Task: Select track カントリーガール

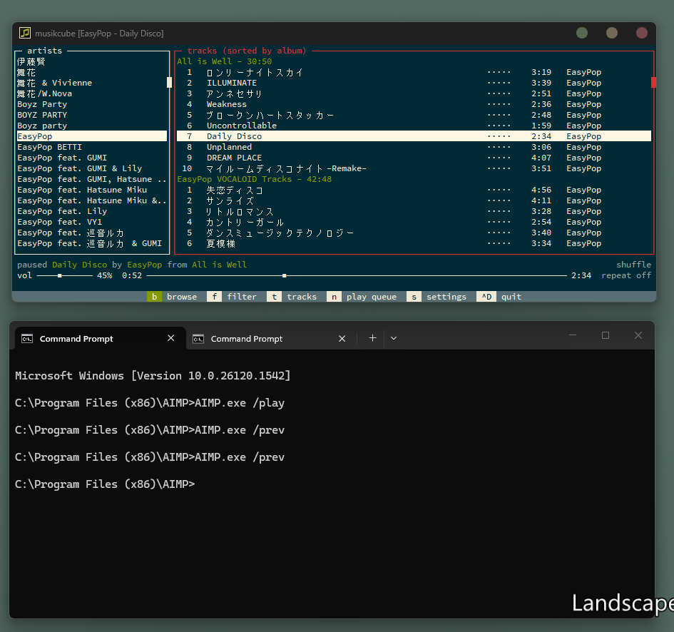Action: pos(414,222)
